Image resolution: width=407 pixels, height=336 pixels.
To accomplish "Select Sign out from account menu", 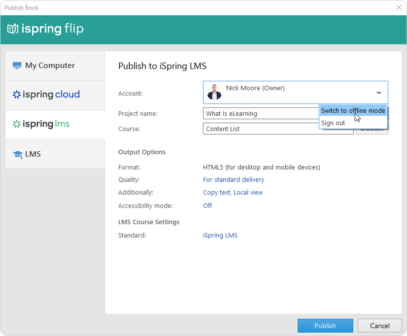I will 333,123.
